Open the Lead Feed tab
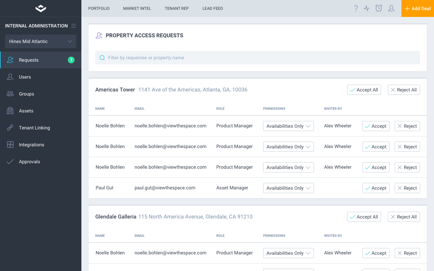434x271 pixels. 213,8
